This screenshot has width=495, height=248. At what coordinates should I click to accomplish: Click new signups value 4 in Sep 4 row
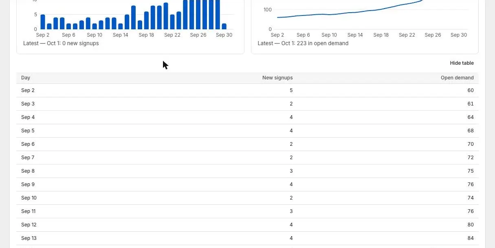click(291, 117)
